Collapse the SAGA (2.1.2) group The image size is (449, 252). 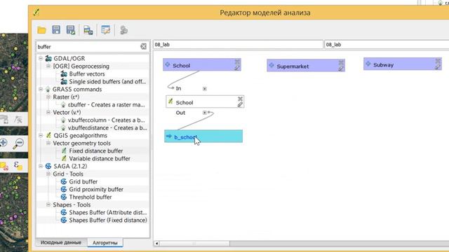(41, 167)
